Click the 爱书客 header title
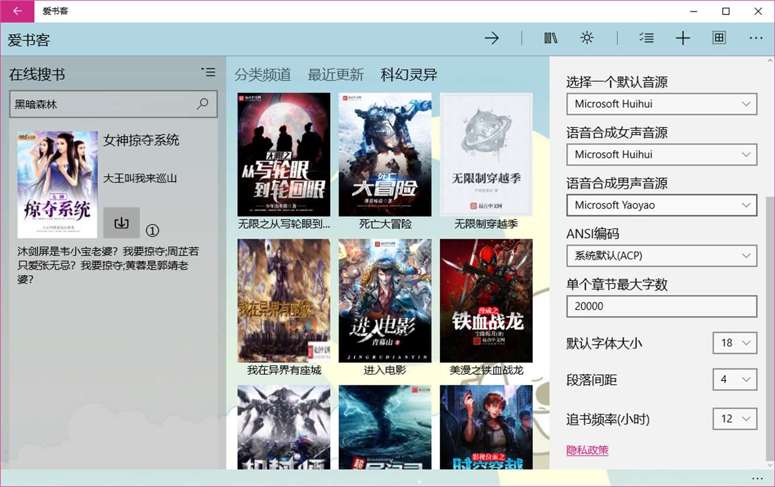Screen dimensions: 775x487 (29, 40)
